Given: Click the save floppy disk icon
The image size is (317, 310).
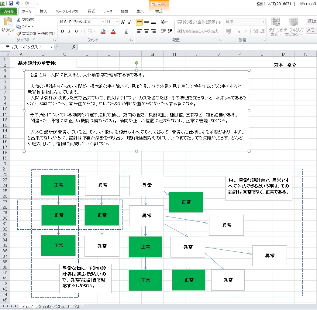Looking at the screenshot, I should coord(11,3).
